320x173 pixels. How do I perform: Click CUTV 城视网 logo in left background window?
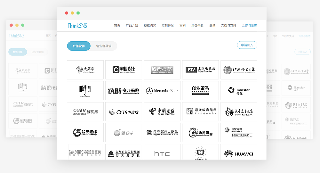click(x=23, y=104)
